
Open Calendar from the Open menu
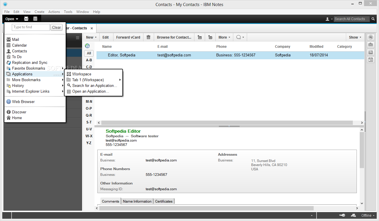(35, 45)
